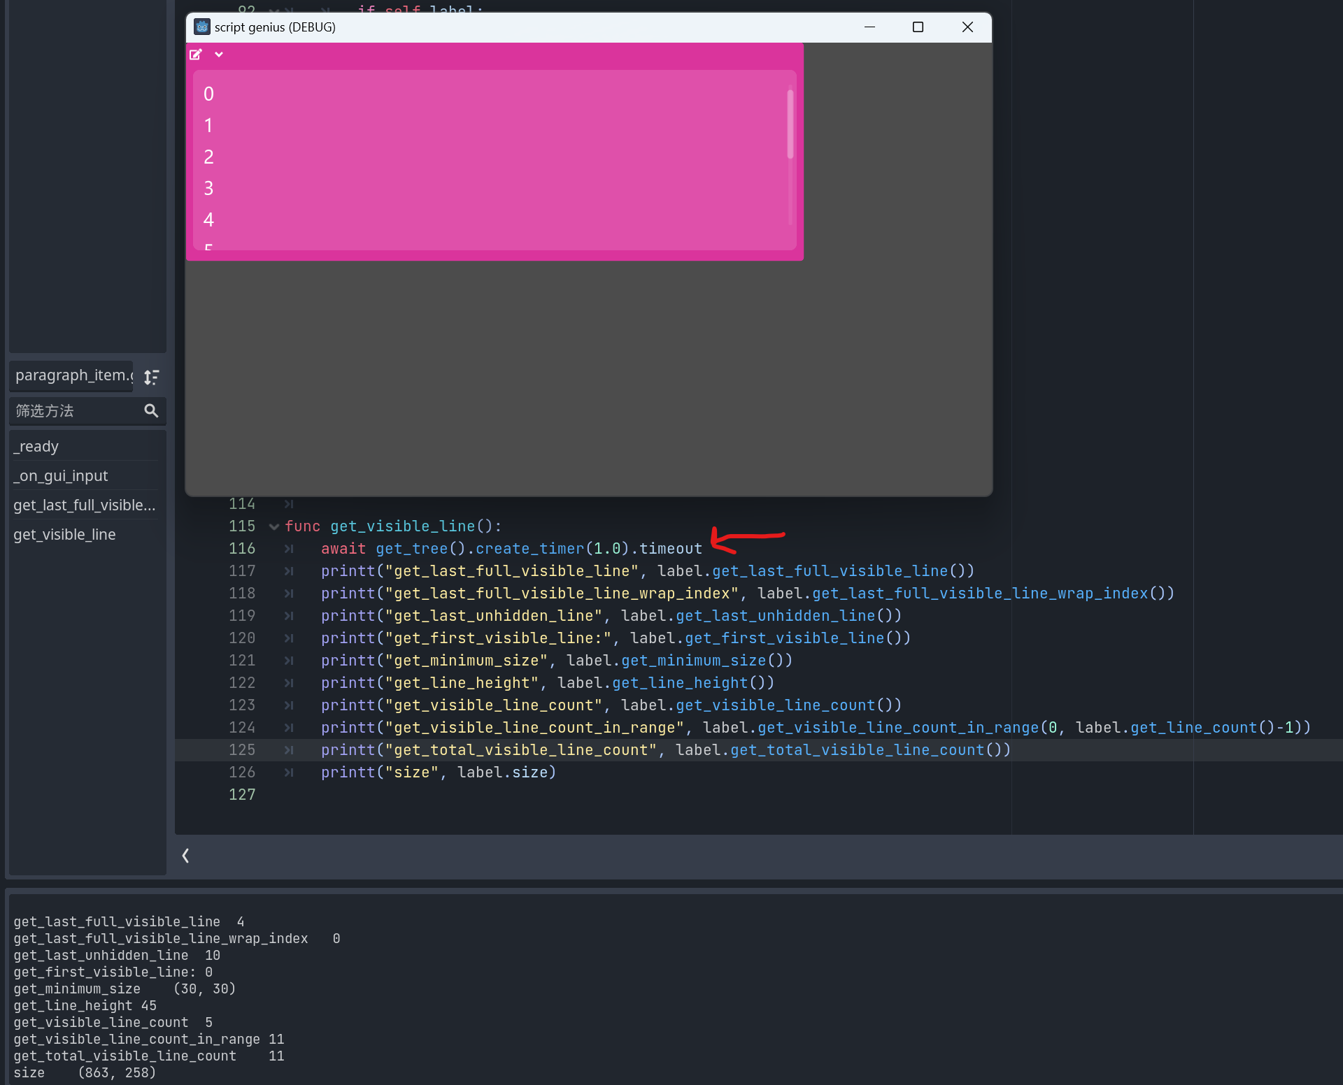Click the scrollbar handle in the pink list panel
Image resolution: width=1343 pixels, height=1085 pixels.
[x=790, y=124]
